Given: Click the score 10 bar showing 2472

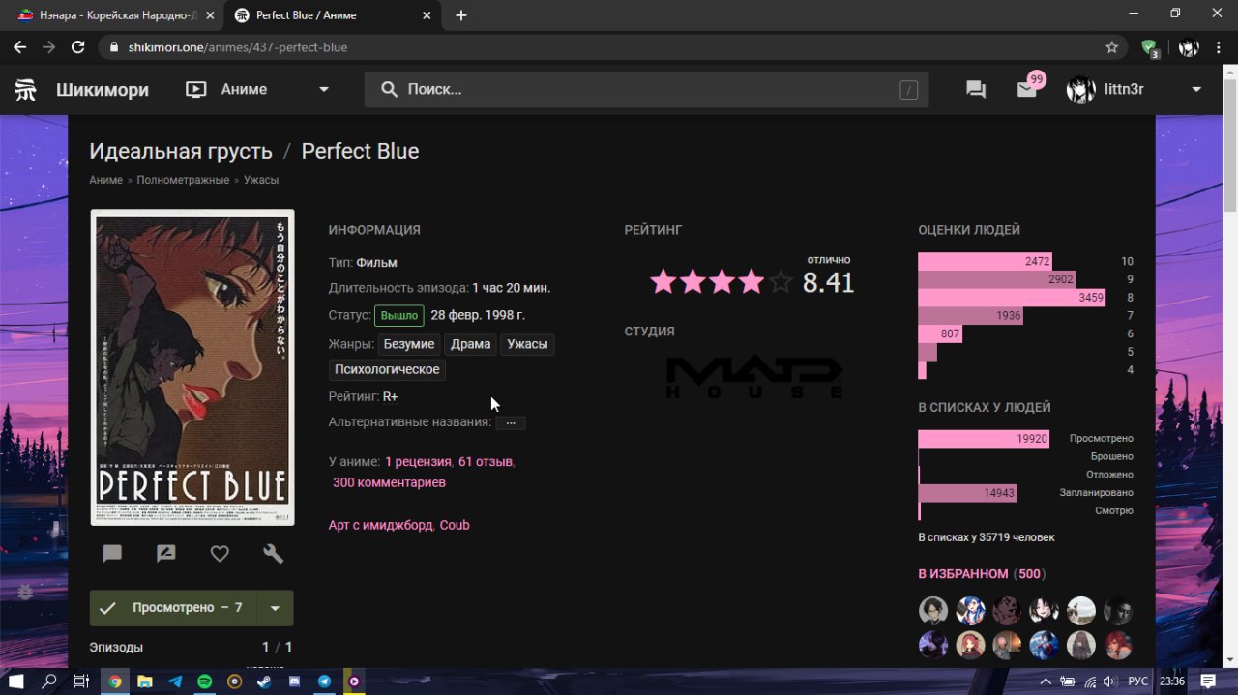Looking at the screenshot, I should (x=985, y=261).
